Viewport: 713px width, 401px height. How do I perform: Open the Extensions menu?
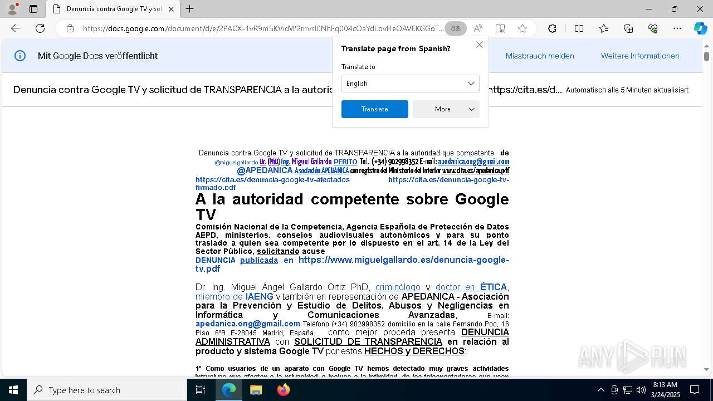[552, 28]
